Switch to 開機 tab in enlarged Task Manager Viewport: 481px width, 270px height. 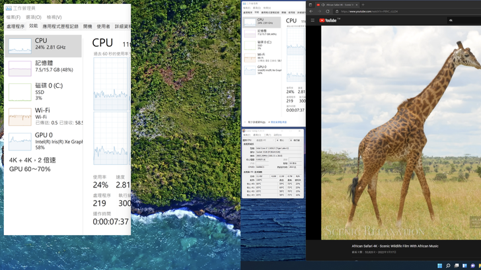pos(87,26)
